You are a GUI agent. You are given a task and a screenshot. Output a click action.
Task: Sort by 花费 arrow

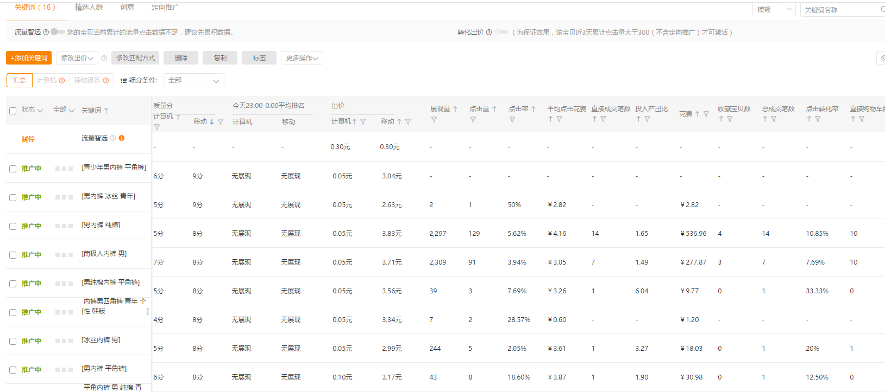pos(698,114)
